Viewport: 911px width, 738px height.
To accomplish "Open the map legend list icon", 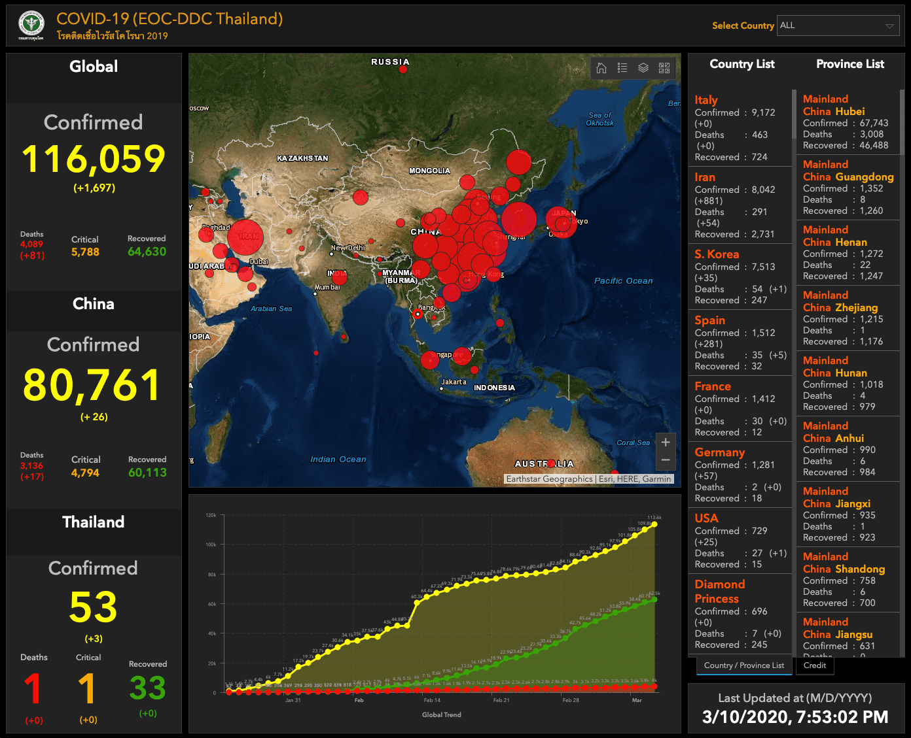I will click(x=622, y=68).
